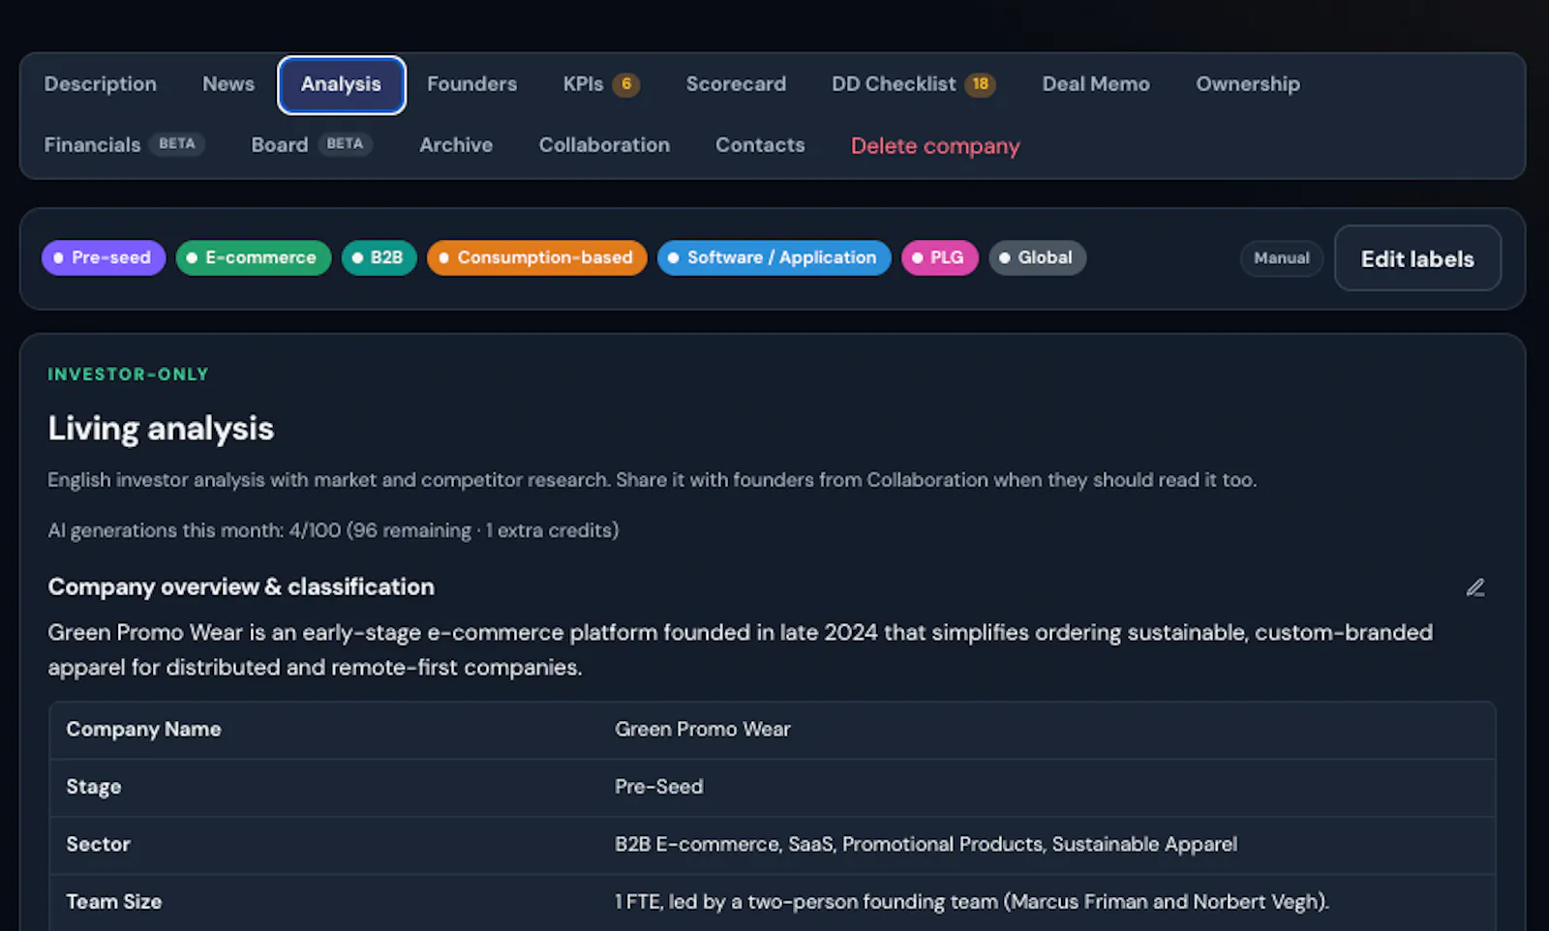
Task: Go to the KPIs tab
Action: (600, 84)
